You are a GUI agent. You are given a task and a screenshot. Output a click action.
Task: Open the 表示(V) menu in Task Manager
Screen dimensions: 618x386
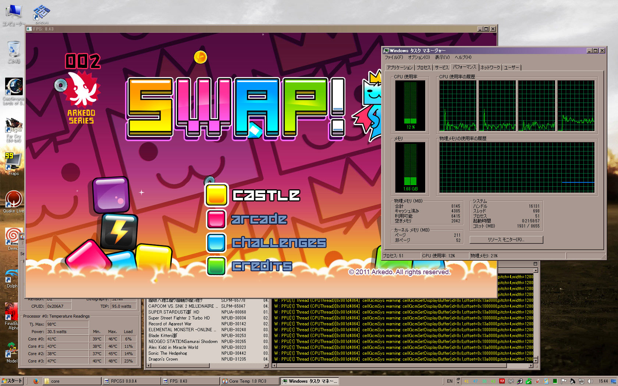click(442, 57)
